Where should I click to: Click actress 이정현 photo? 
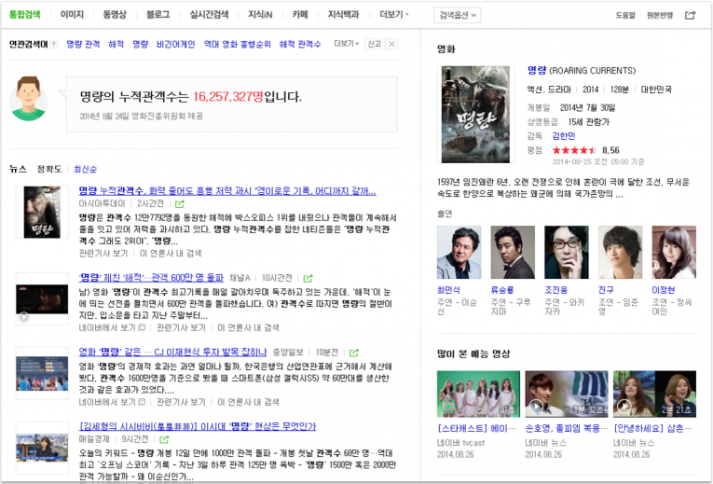tap(674, 253)
